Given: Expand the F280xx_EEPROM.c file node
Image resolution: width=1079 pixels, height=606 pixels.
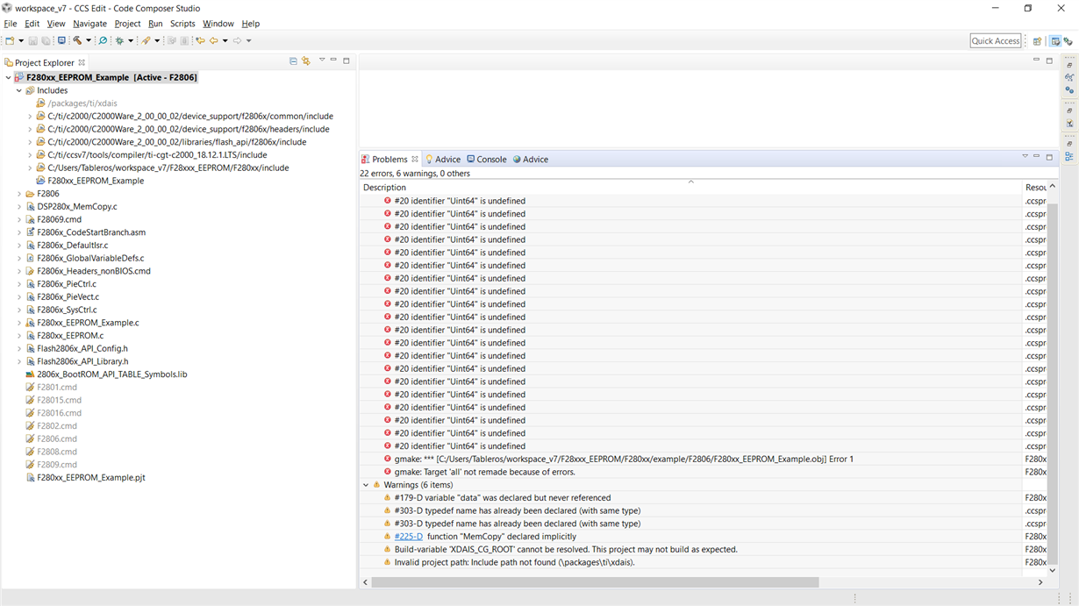Looking at the screenshot, I should [x=18, y=336].
